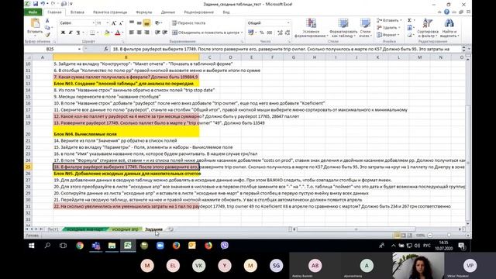
Task: Click the Decrease Font Size icon
Action: (x=121, y=23)
